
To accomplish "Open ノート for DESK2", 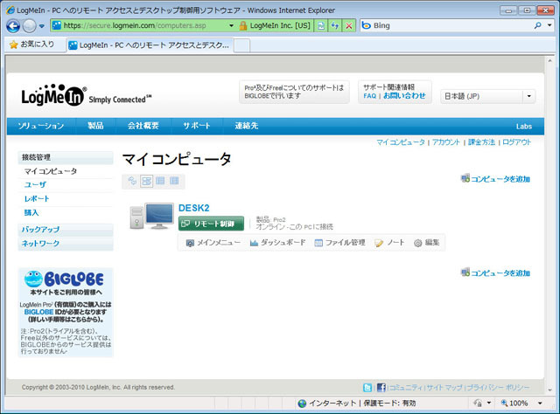I will pyautogui.click(x=389, y=243).
